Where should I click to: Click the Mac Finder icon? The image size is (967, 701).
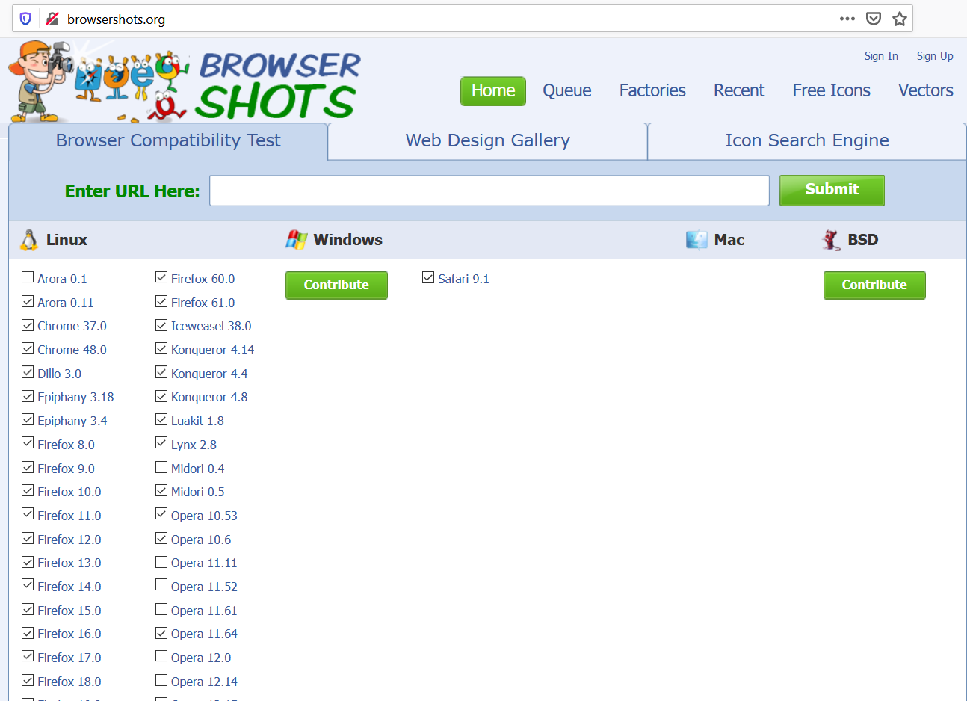[696, 240]
